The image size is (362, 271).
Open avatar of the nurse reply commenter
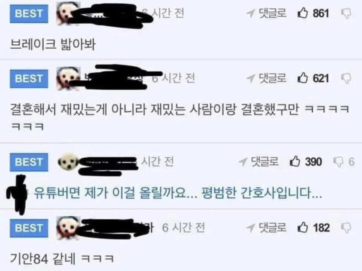pos(68,162)
